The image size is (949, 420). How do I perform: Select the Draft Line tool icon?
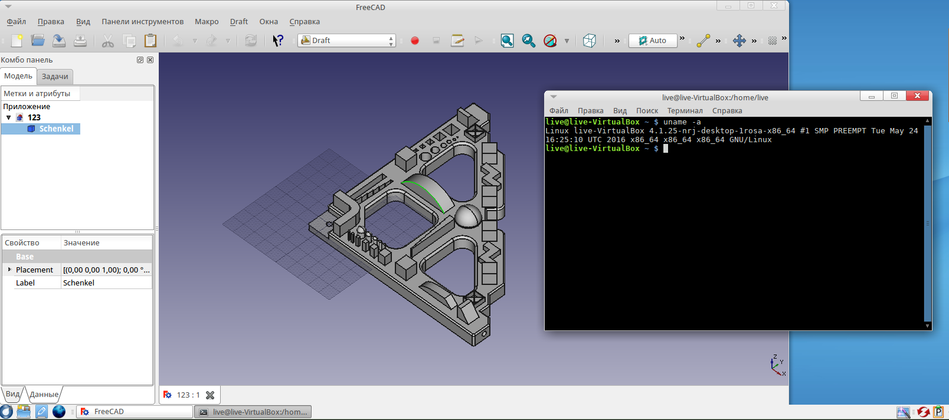click(x=703, y=41)
